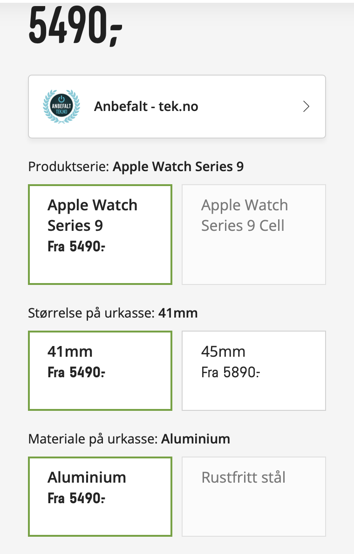Choose the Apple Watch Series 9 Cell option
Viewport: 354px width, 554px height.
[253, 234]
